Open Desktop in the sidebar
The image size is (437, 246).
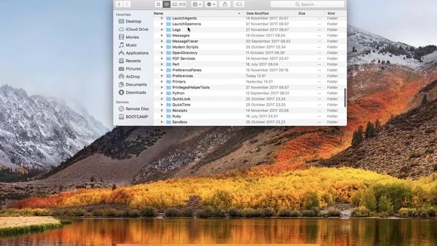tap(133, 21)
